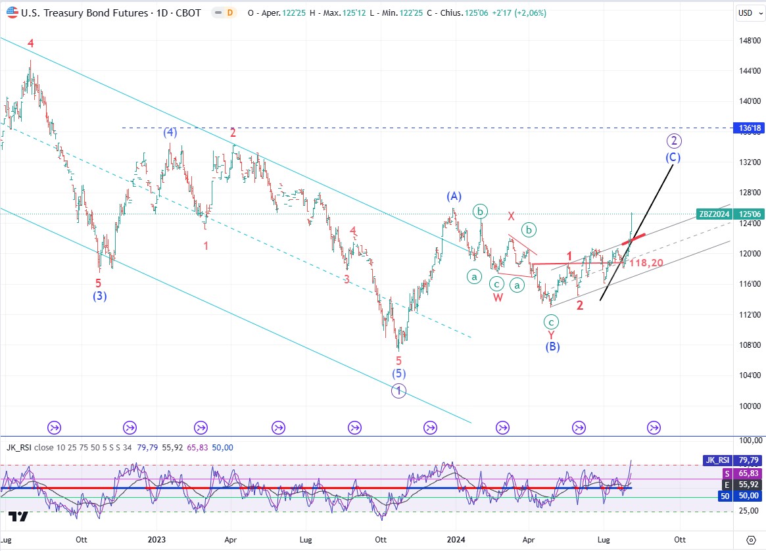Screen dimensions: 766x551
Task: Click the 2024 label on the time axis
Action: pyautogui.click(x=456, y=540)
